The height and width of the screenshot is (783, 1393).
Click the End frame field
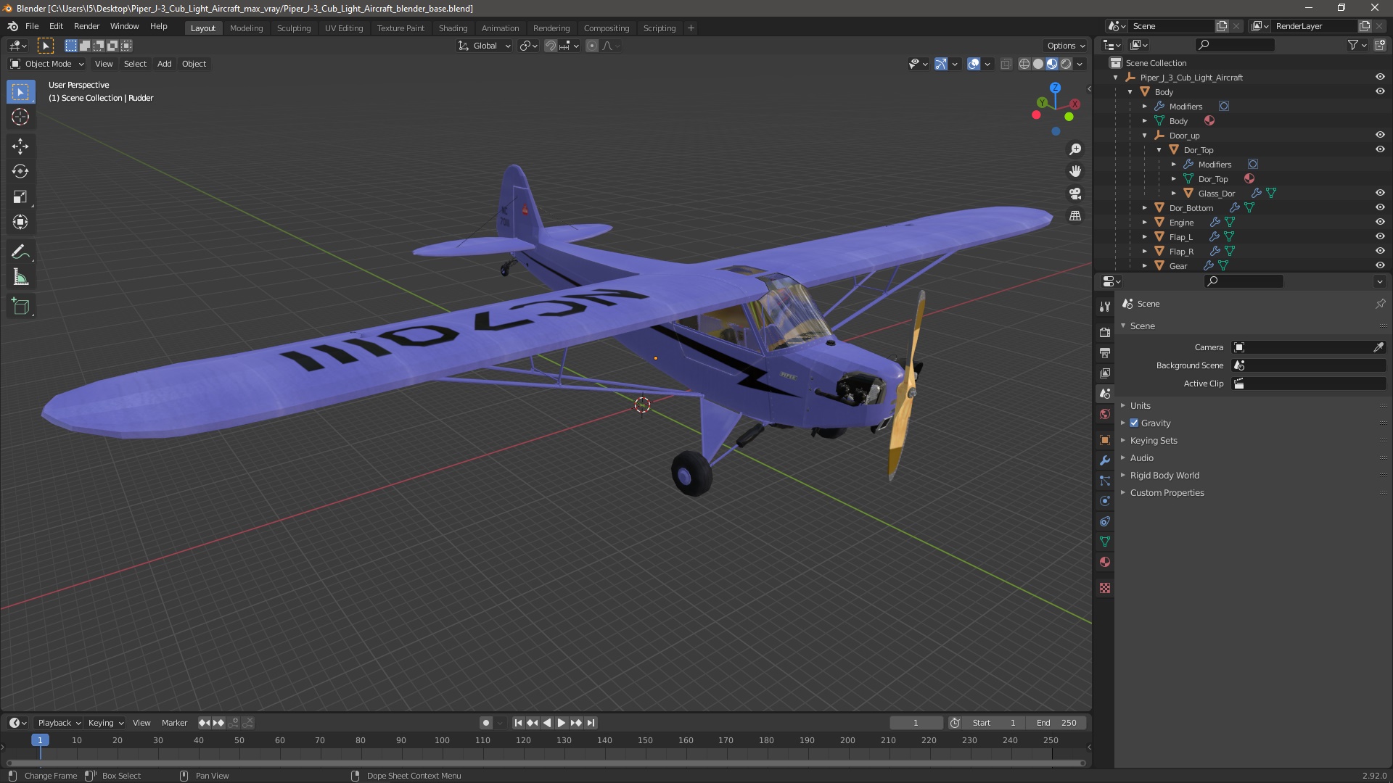[x=1058, y=723]
